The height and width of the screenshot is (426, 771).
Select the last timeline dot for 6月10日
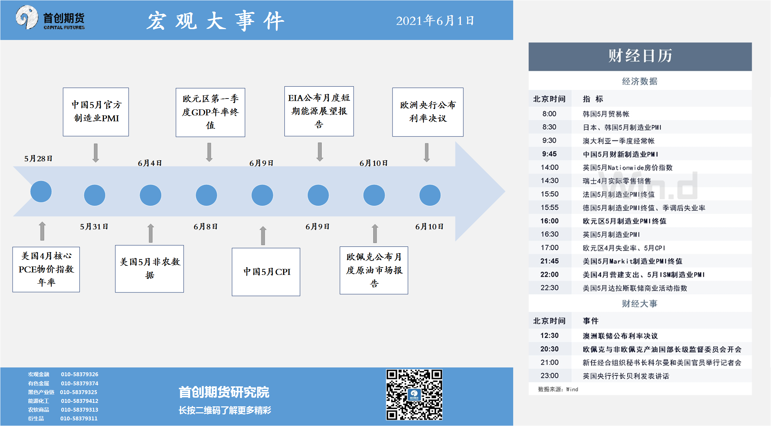pyautogui.click(x=430, y=195)
